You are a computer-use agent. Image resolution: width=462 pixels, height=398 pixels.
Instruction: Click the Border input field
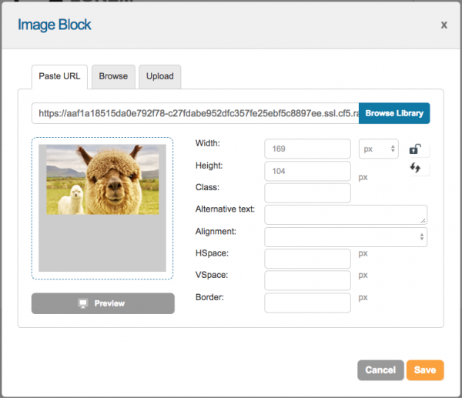(x=307, y=303)
